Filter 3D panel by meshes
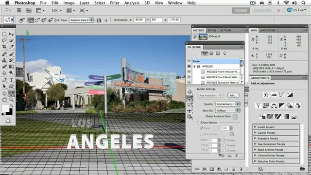 pyautogui.click(x=211, y=53)
